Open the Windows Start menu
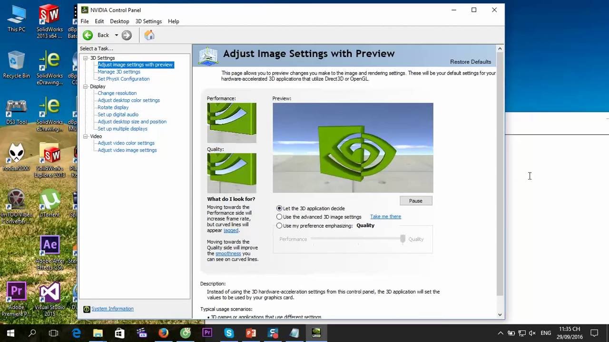The height and width of the screenshot is (342, 609). point(10,333)
